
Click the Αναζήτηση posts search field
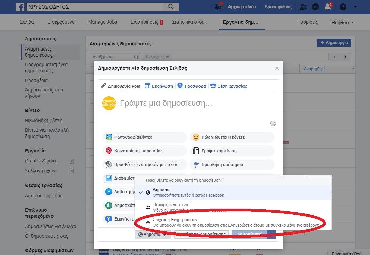(x=115, y=57)
